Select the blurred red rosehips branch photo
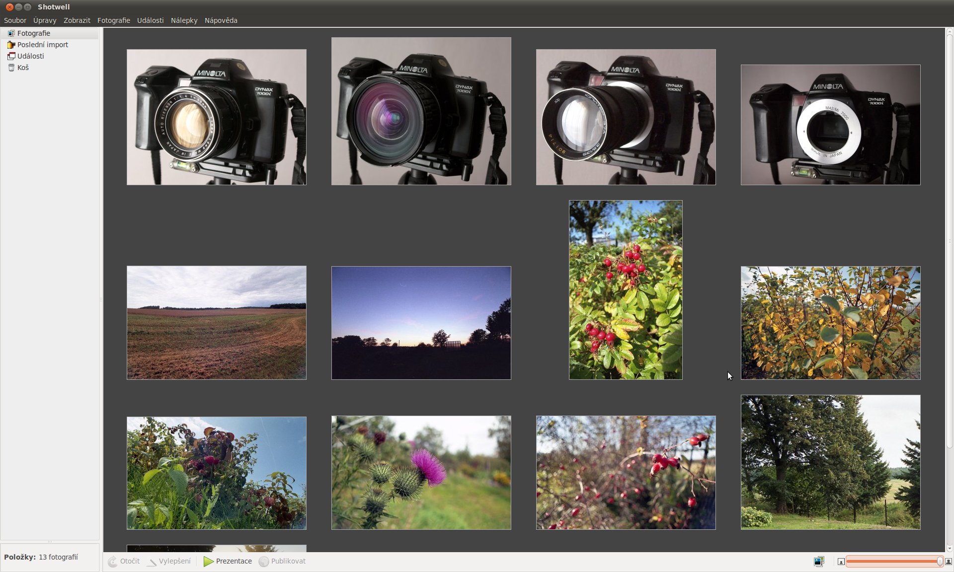Viewport: 954px width, 572px height. pyautogui.click(x=626, y=473)
